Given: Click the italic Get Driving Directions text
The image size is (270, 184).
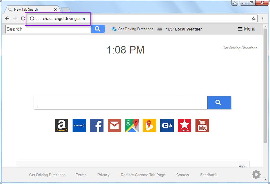Looking at the screenshot, I should pos(240,48).
